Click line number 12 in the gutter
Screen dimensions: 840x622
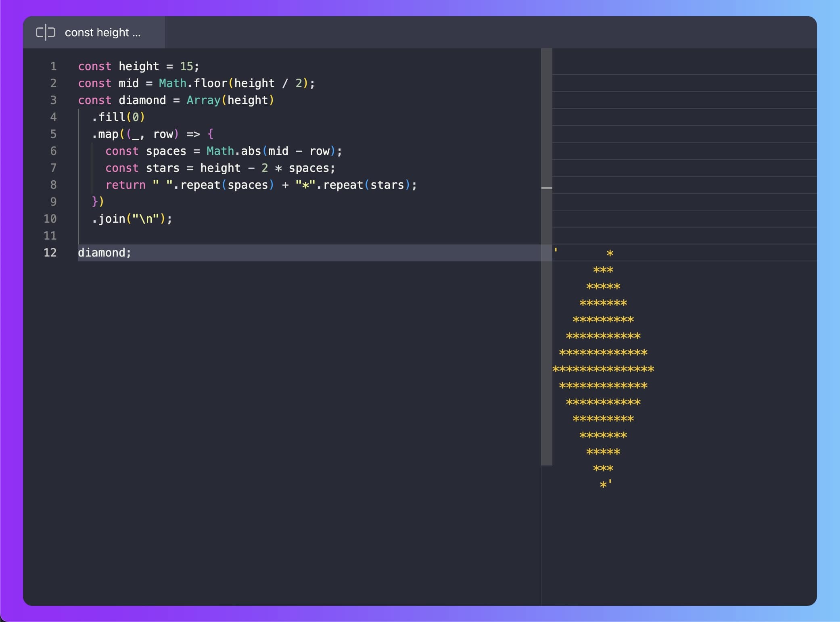tap(50, 253)
